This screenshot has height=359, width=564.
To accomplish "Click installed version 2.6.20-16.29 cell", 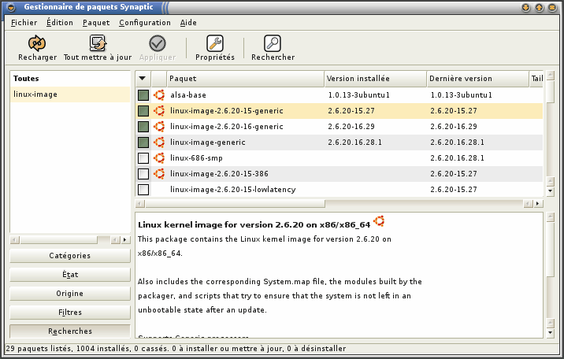I will tap(351, 127).
